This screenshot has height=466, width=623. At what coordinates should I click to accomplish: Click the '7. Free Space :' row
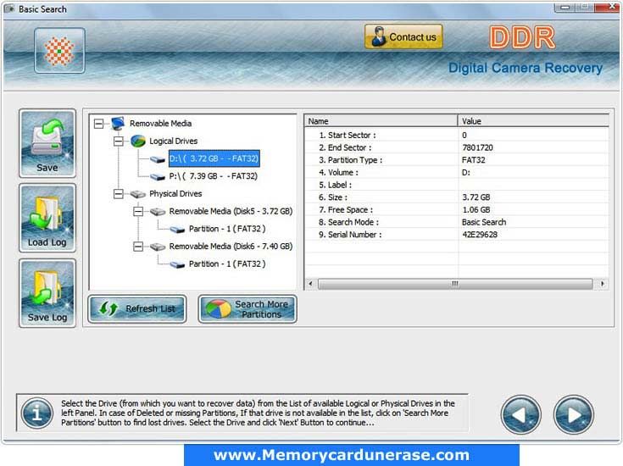point(457,210)
